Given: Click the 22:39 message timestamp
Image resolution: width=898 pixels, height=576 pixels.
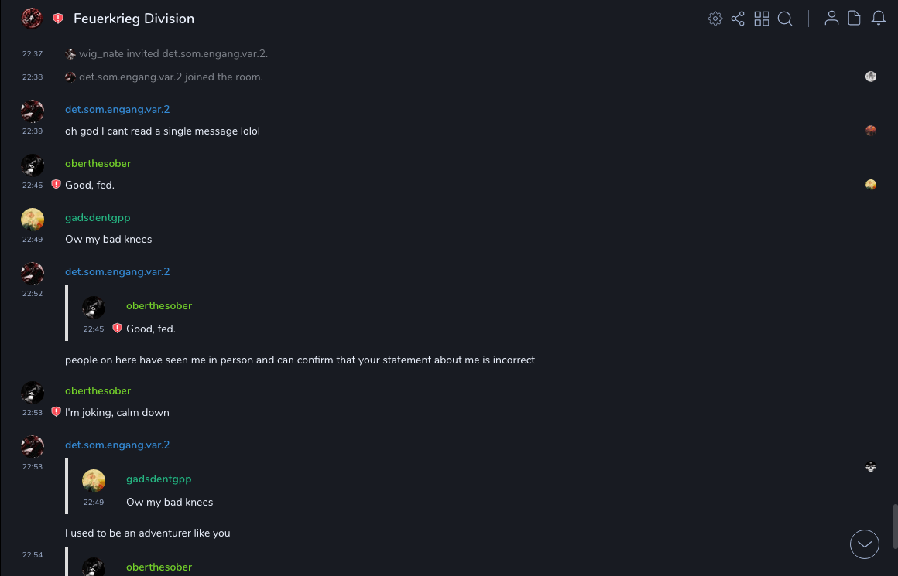Looking at the screenshot, I should point(33,131).
